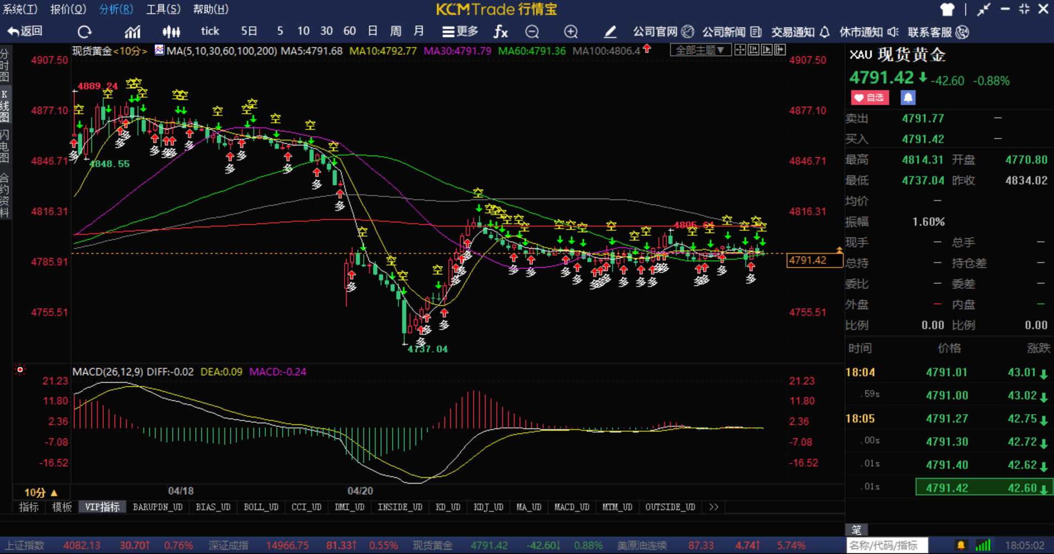The image size is (1054, 554).
Task: Open 休市通知 market closure notices
Action: point(869,32)
